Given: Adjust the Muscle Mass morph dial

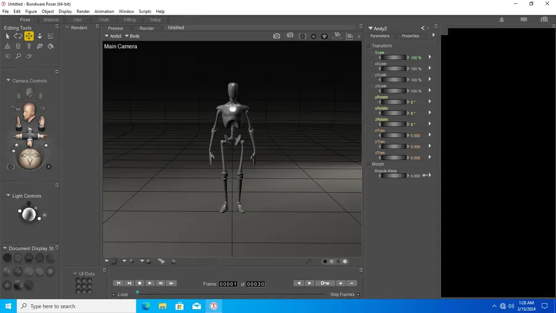Looking at the screenshot, I should pos(394,176).
